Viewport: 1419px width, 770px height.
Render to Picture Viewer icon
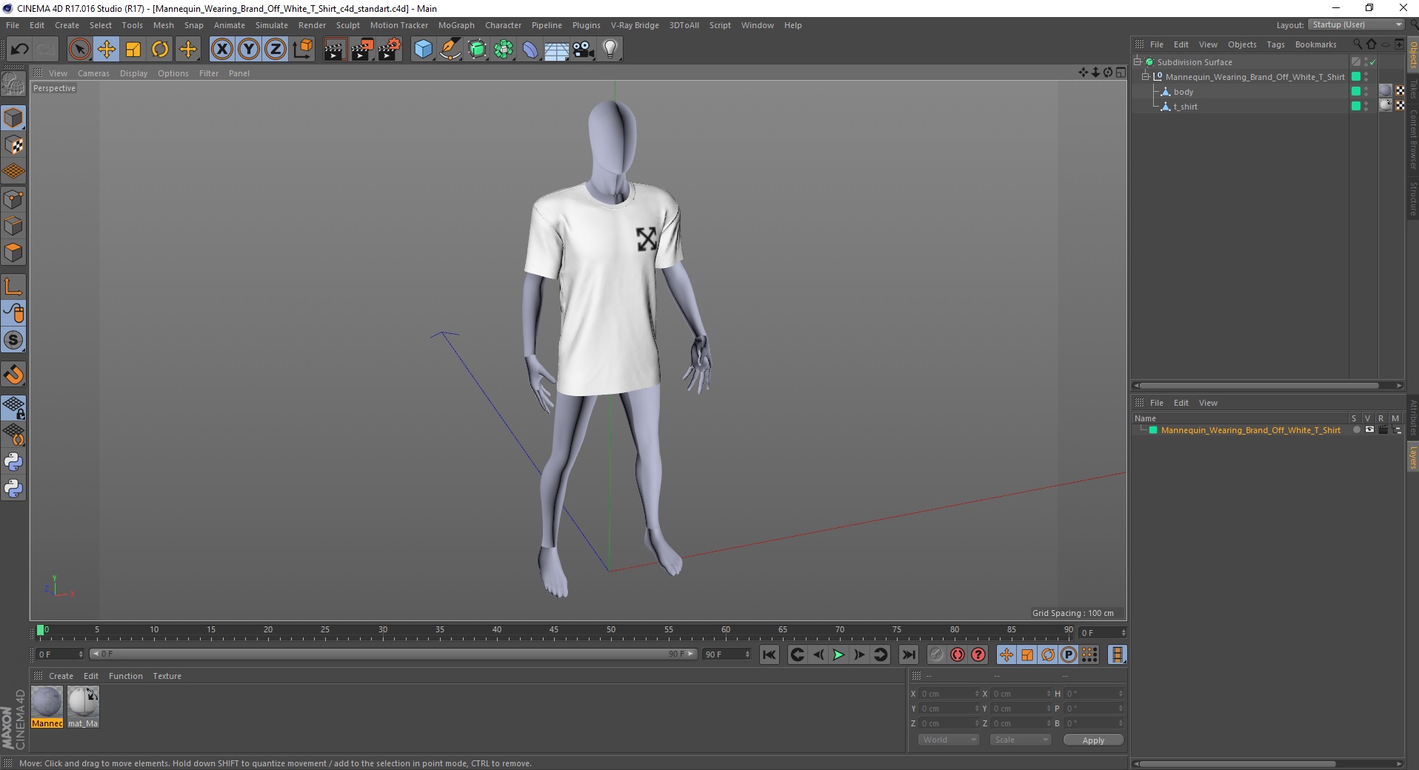click(x=362, y=50)
